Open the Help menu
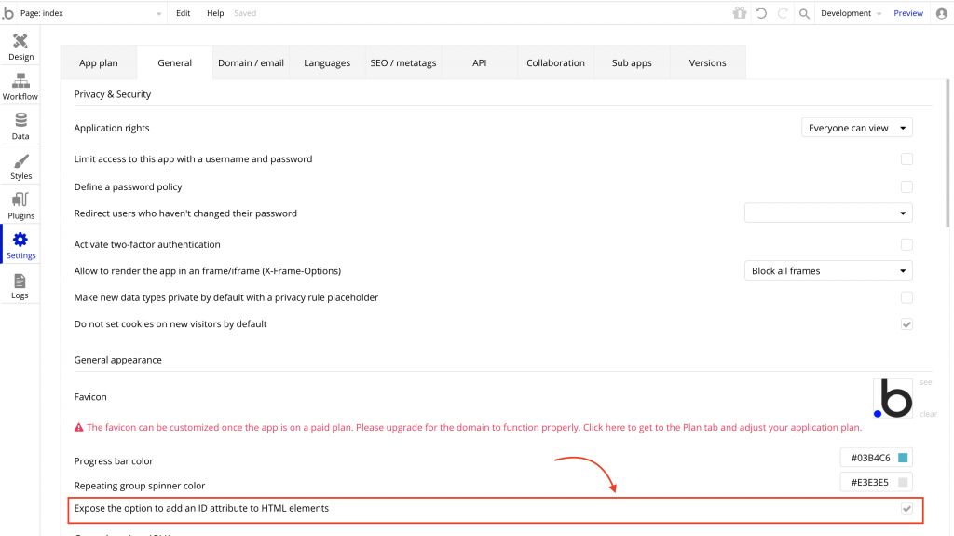Screen dimensions: 954x536 [x=215, y=13]
